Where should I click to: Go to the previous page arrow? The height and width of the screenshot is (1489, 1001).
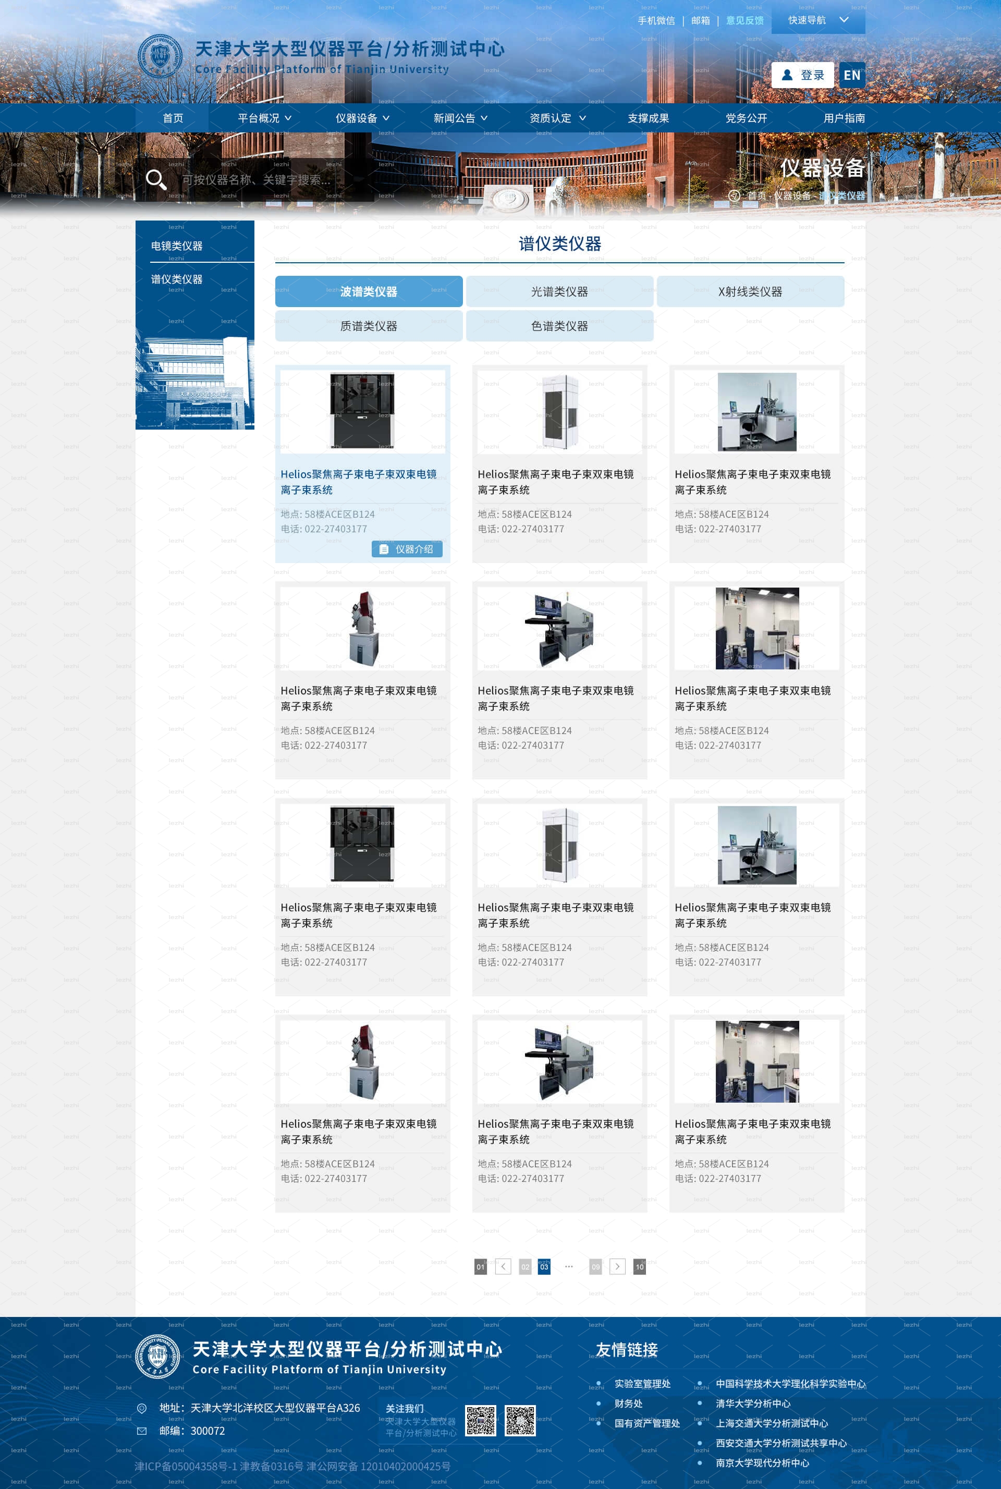(x=503, y=1266)
